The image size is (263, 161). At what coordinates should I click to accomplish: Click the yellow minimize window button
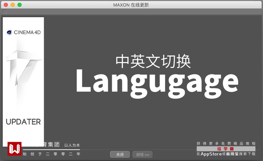(x=13, y=5)
